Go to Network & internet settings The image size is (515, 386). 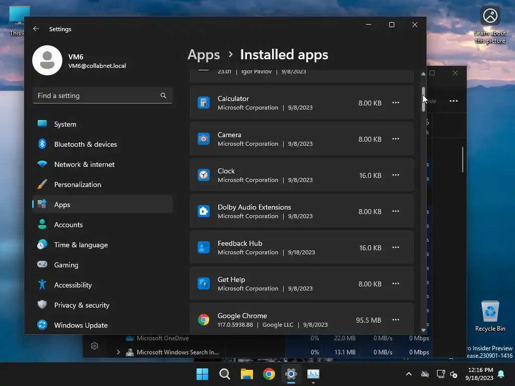pyautogui.click(x=103, y=164)
